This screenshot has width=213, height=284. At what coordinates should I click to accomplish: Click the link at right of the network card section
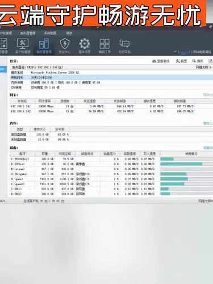208,95
